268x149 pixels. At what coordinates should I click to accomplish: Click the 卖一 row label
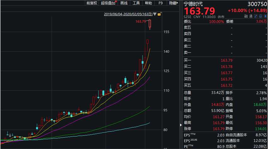point(188,53)
